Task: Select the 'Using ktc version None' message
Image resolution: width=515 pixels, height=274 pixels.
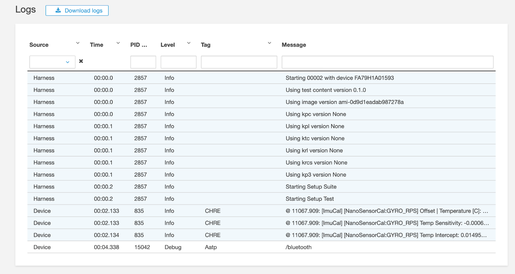Action: point(315,138)
